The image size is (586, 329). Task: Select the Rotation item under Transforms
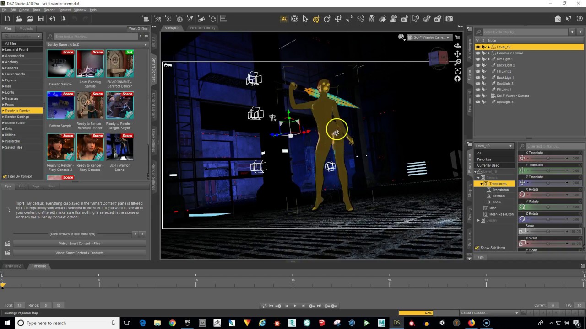pos(499,196)
